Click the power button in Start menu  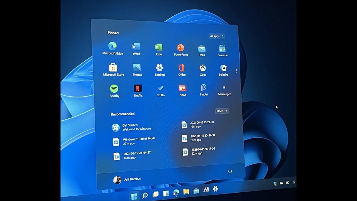230,171
